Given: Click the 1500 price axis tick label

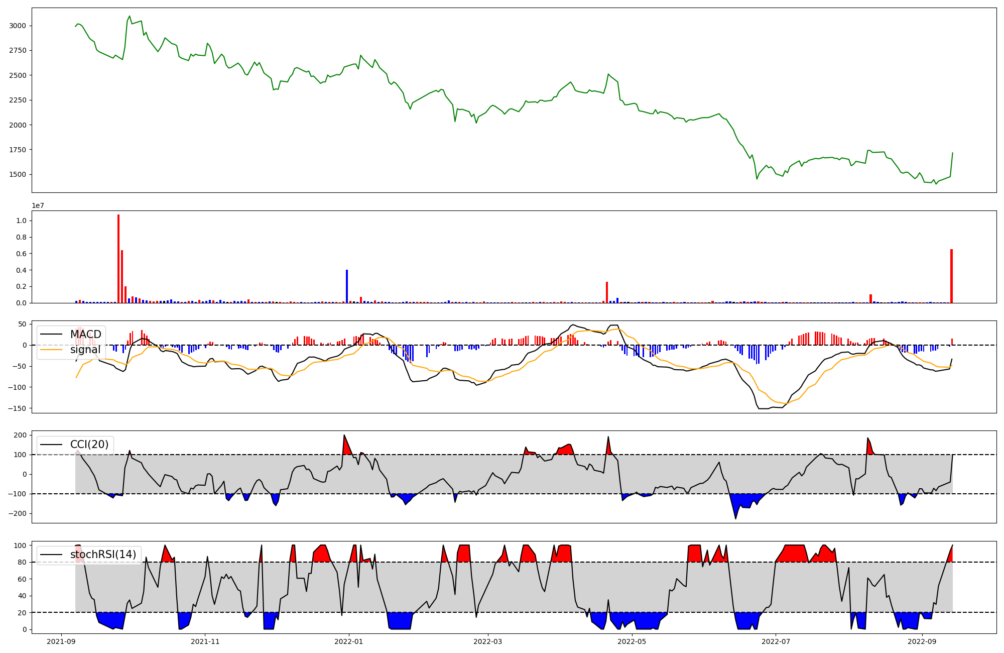Looking at the screenshot, I should pyautogui.click(x=18, y=175).
